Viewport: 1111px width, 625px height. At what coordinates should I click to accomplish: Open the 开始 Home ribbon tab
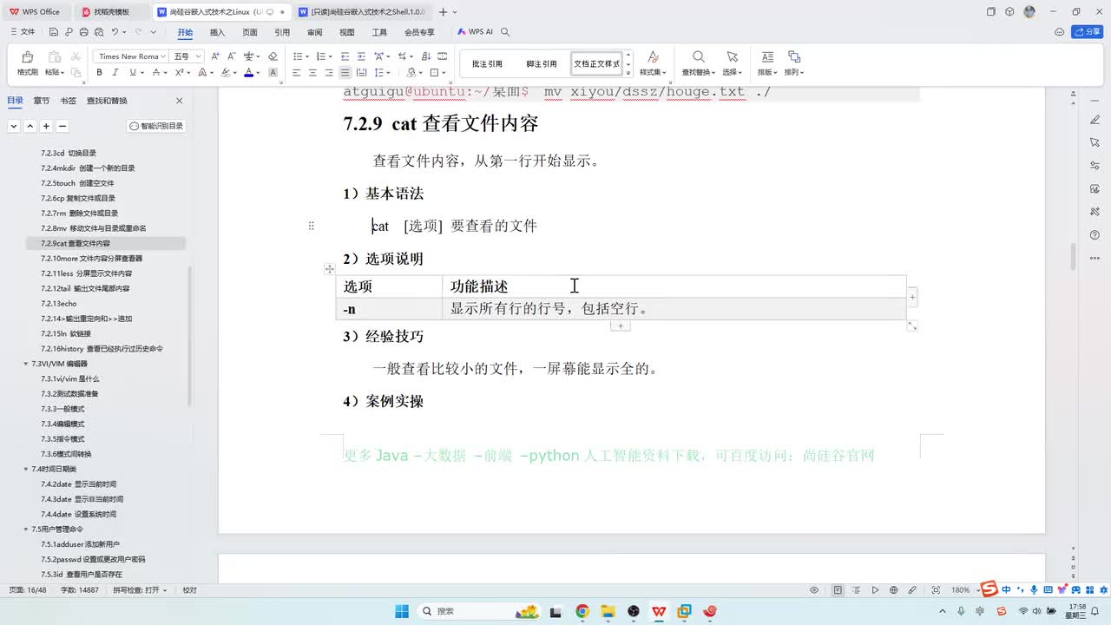coord(185,32)
